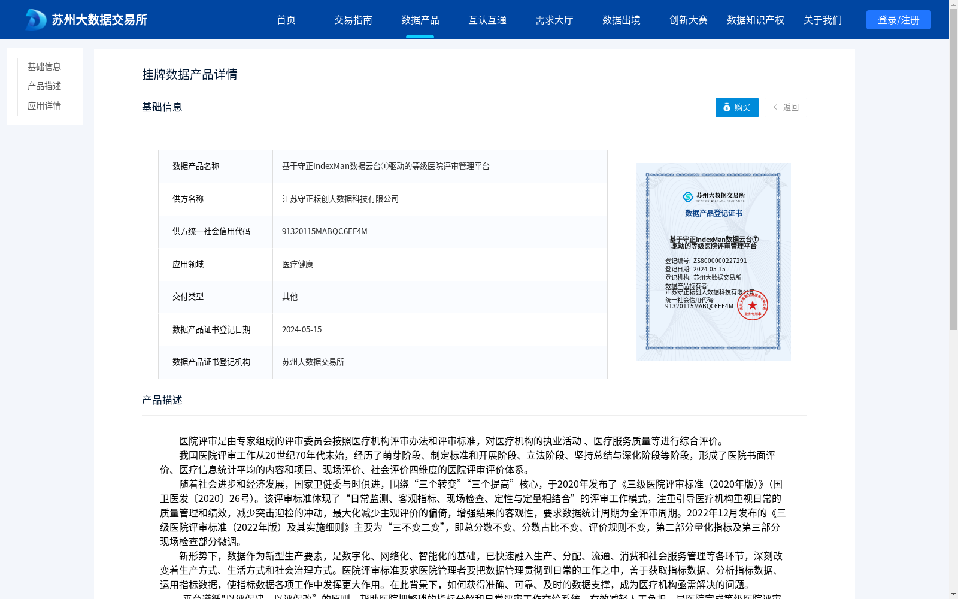Click the Suzhou Big Data Exchange logo icon
The width and height of the screenshot is (958, 599).
click(35, 20)
